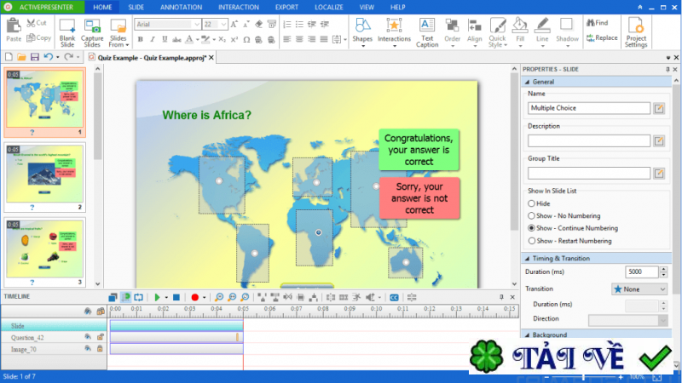Click the ACTIVEPRESENTER application button

[x=43, y=7]
